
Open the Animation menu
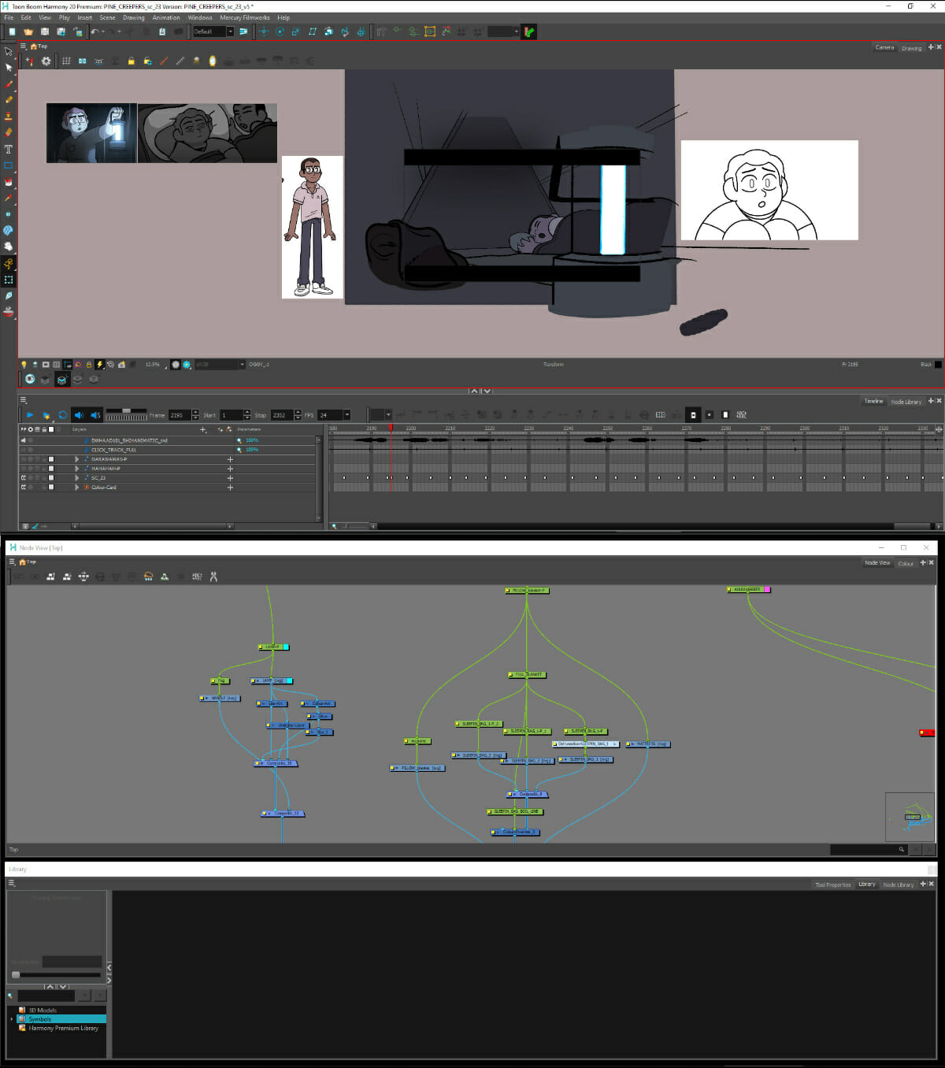click(165, 17)
